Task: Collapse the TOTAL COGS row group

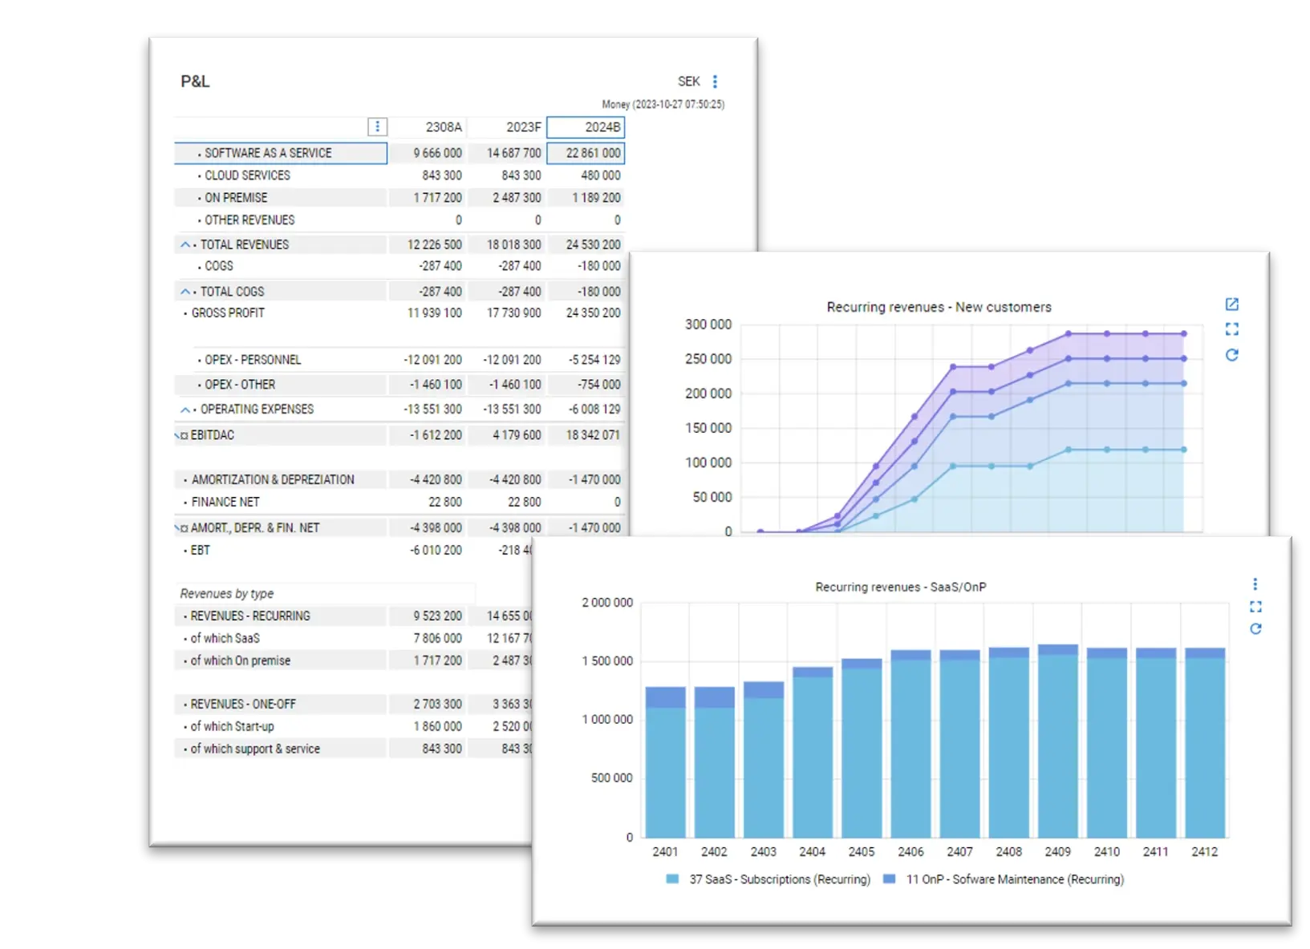Action: 185,292
